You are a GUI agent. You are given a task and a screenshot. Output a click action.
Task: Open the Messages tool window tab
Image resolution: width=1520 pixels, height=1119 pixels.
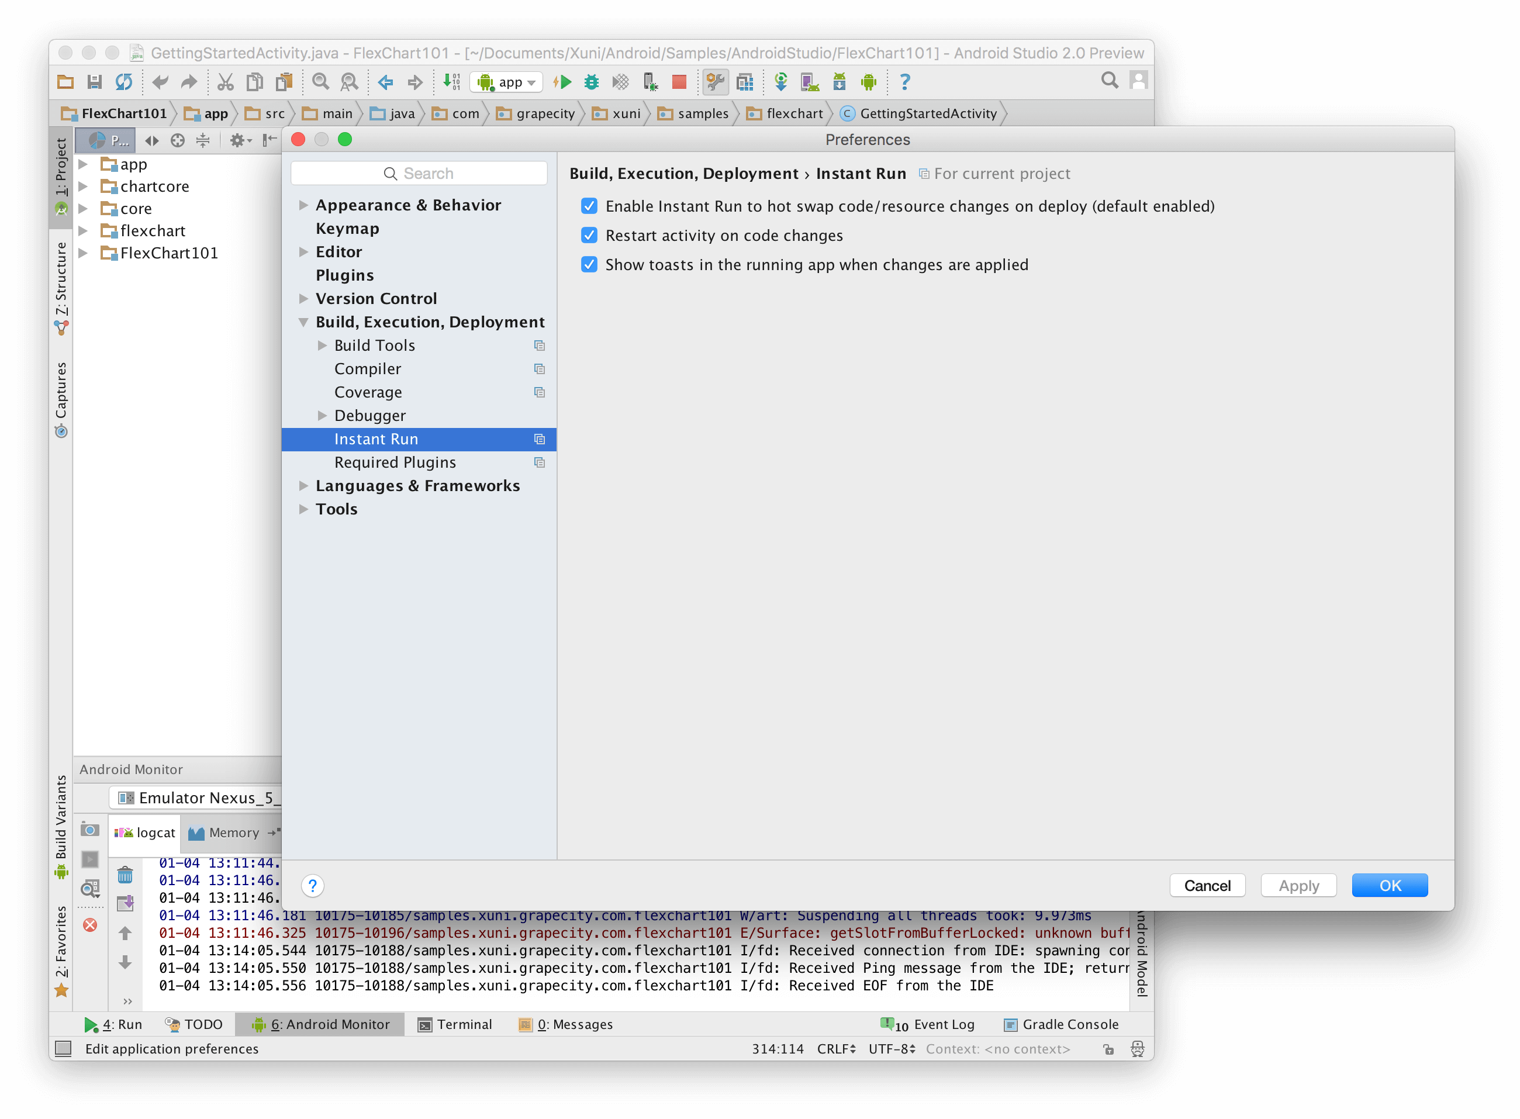click(565, 1024)
